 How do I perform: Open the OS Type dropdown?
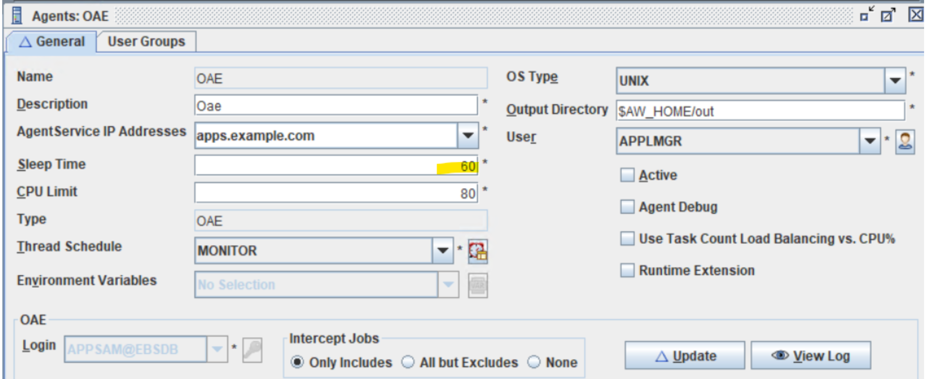(x=895, y=80)
